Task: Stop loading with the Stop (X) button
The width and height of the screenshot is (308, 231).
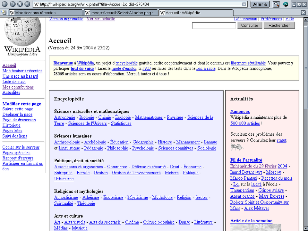Action: point(28,4)
